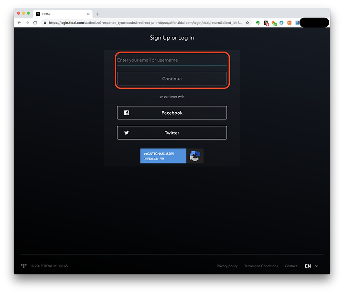Close the TIDAL browser tab
The height and width of the screenshot is (294, 344).
[88, 14]
